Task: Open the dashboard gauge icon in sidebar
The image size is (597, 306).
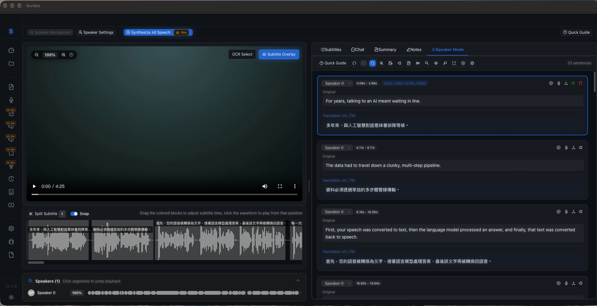Action: click(x=11, y=50)
